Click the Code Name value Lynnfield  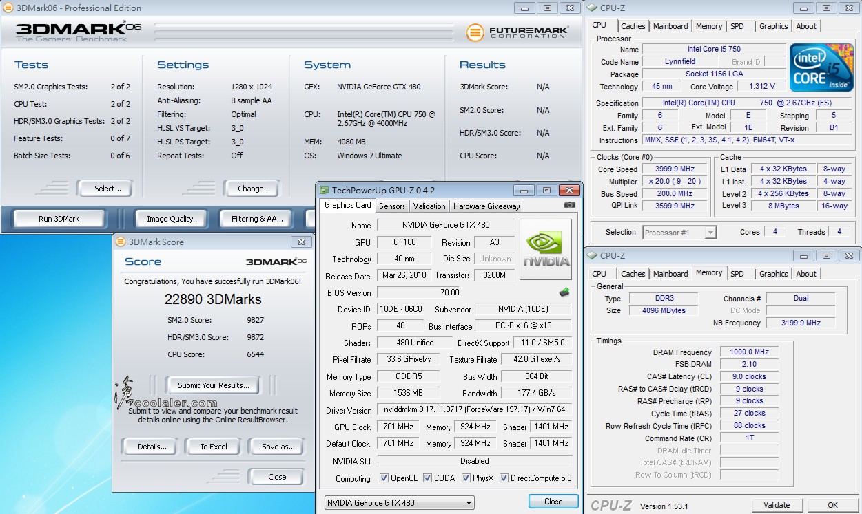[x=680, y=62]
